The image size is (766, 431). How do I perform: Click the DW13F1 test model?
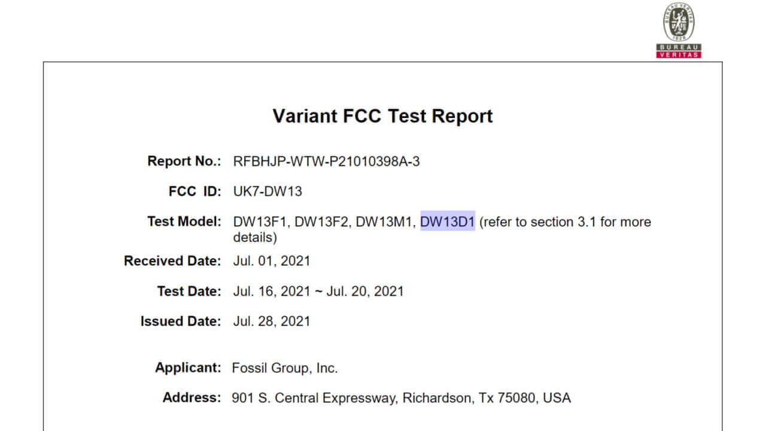(x=262, y=222)
